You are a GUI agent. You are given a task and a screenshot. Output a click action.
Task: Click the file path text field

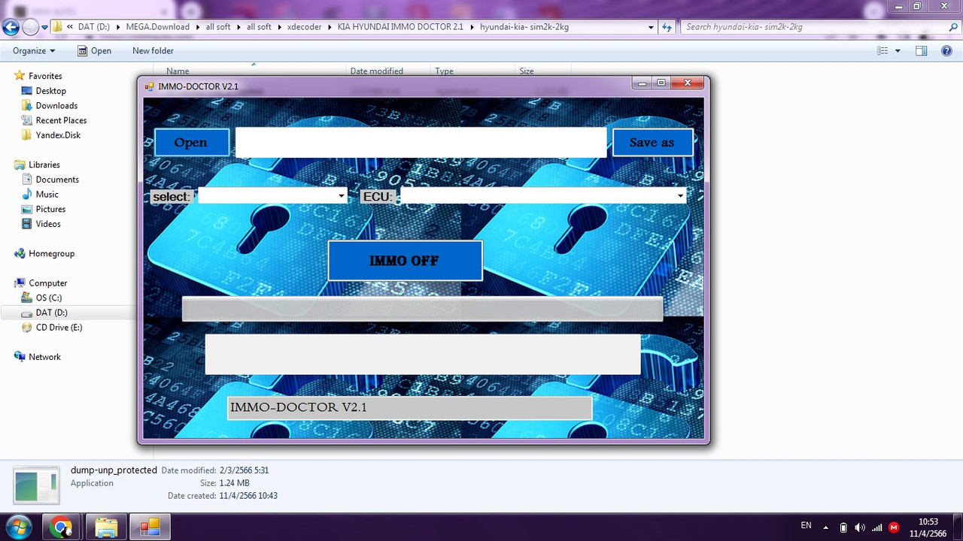pos(421,142)
